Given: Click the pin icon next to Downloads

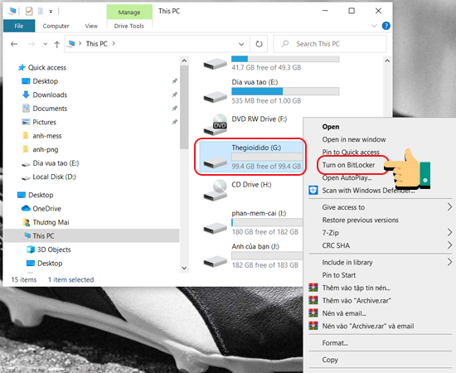Looking at the screenshot, I should (174, 94).
